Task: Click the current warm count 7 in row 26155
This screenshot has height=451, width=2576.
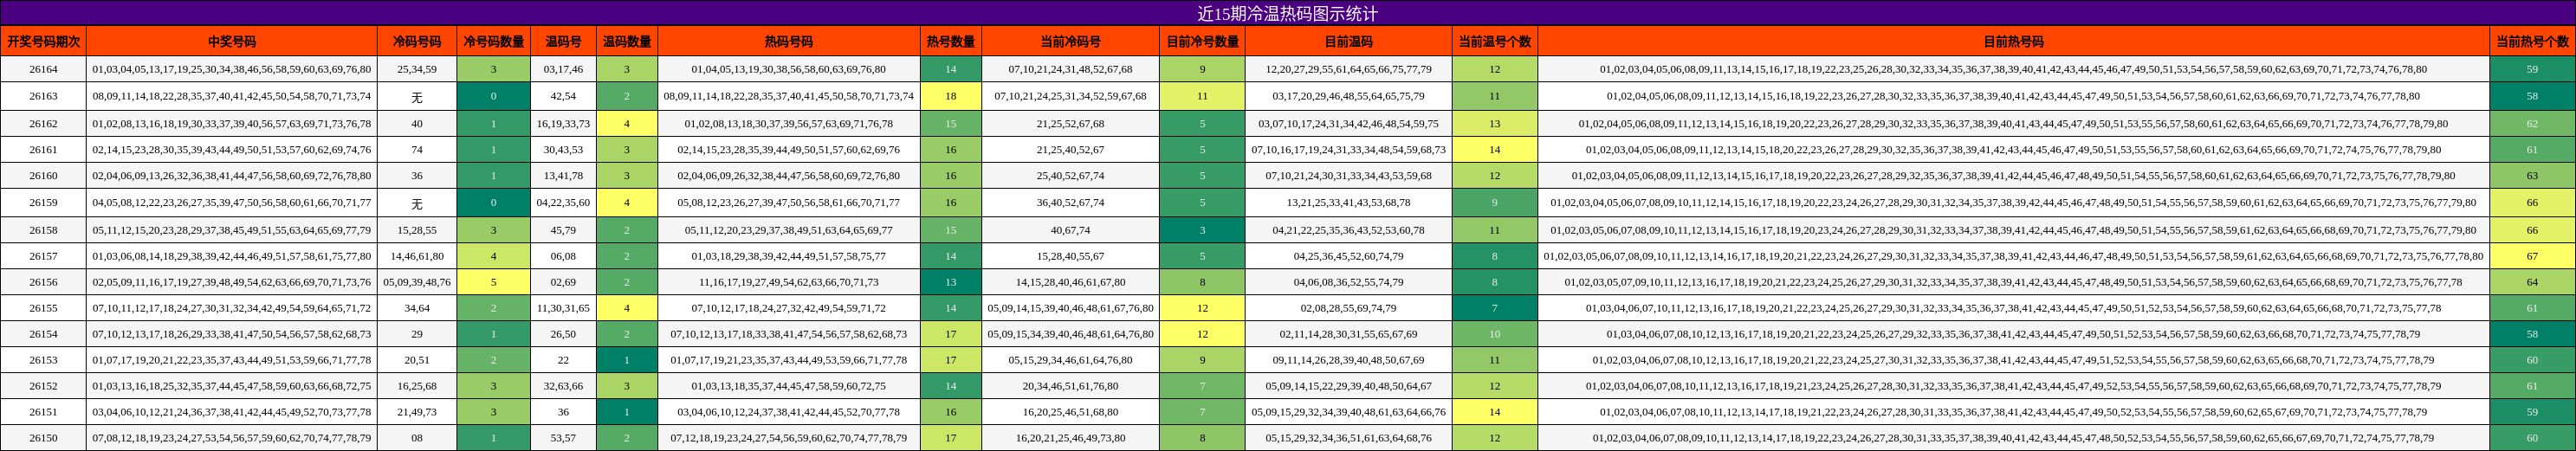Action: coord(1494,308)
